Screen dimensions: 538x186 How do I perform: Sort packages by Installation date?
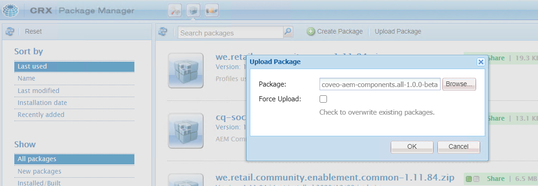point(74,103)
